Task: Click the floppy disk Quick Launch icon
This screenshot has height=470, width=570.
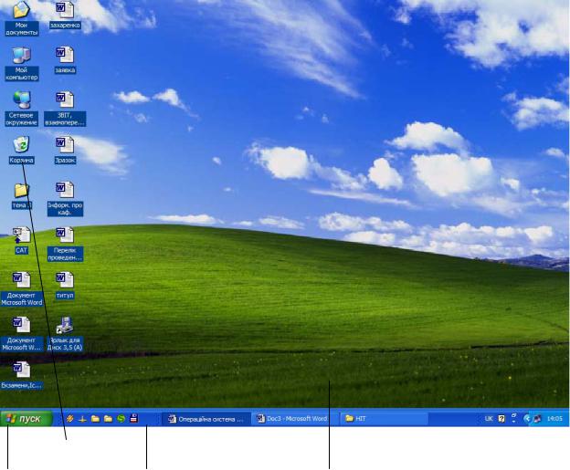Action: [x=133, y=418]
